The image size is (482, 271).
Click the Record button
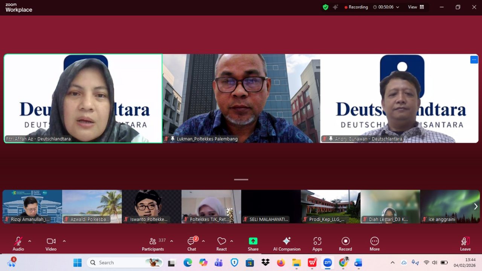[345, 244]
